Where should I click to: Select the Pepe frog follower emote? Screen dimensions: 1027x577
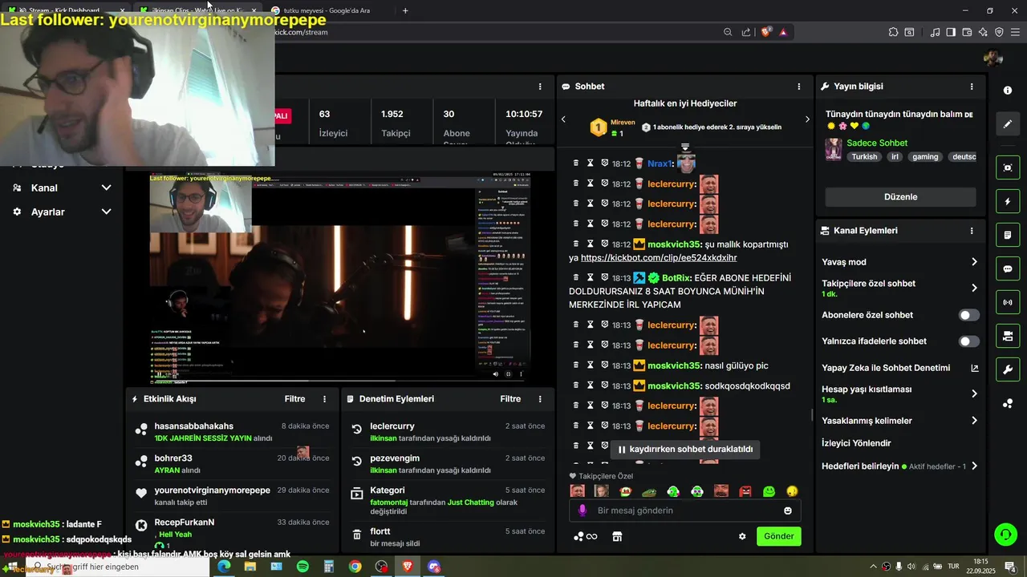(649, 491)
